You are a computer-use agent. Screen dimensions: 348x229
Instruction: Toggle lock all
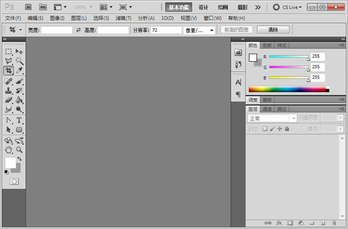click(x=287, y=129)
